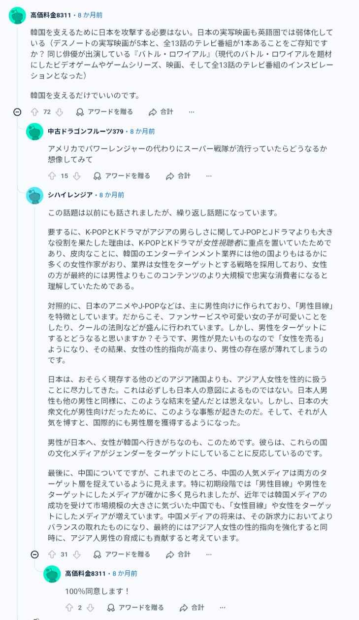This screenshot has width=359, height=620.
Task: Upvote the 72-point comment by 高価料金8311
Action: click(34, 112)
